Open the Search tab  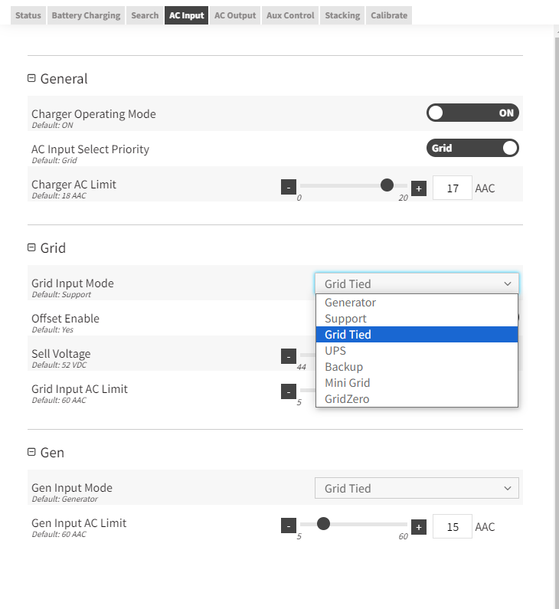(x=145, y=15)
